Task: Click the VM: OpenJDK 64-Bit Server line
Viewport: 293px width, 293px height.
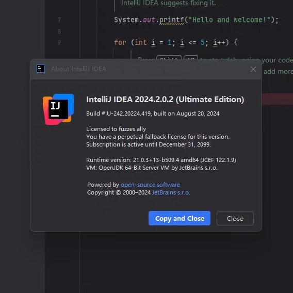Action: (x=152, y=168)
